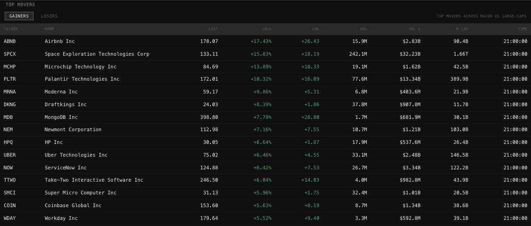Click the +15.83% change value
This screenshot has width=531, height=226.
pyautogui.click(x=261, y=54)
